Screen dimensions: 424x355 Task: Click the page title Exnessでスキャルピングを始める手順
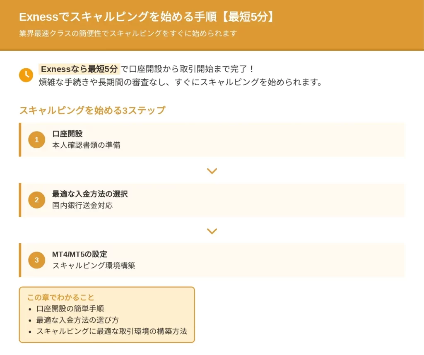pos(118,17)
